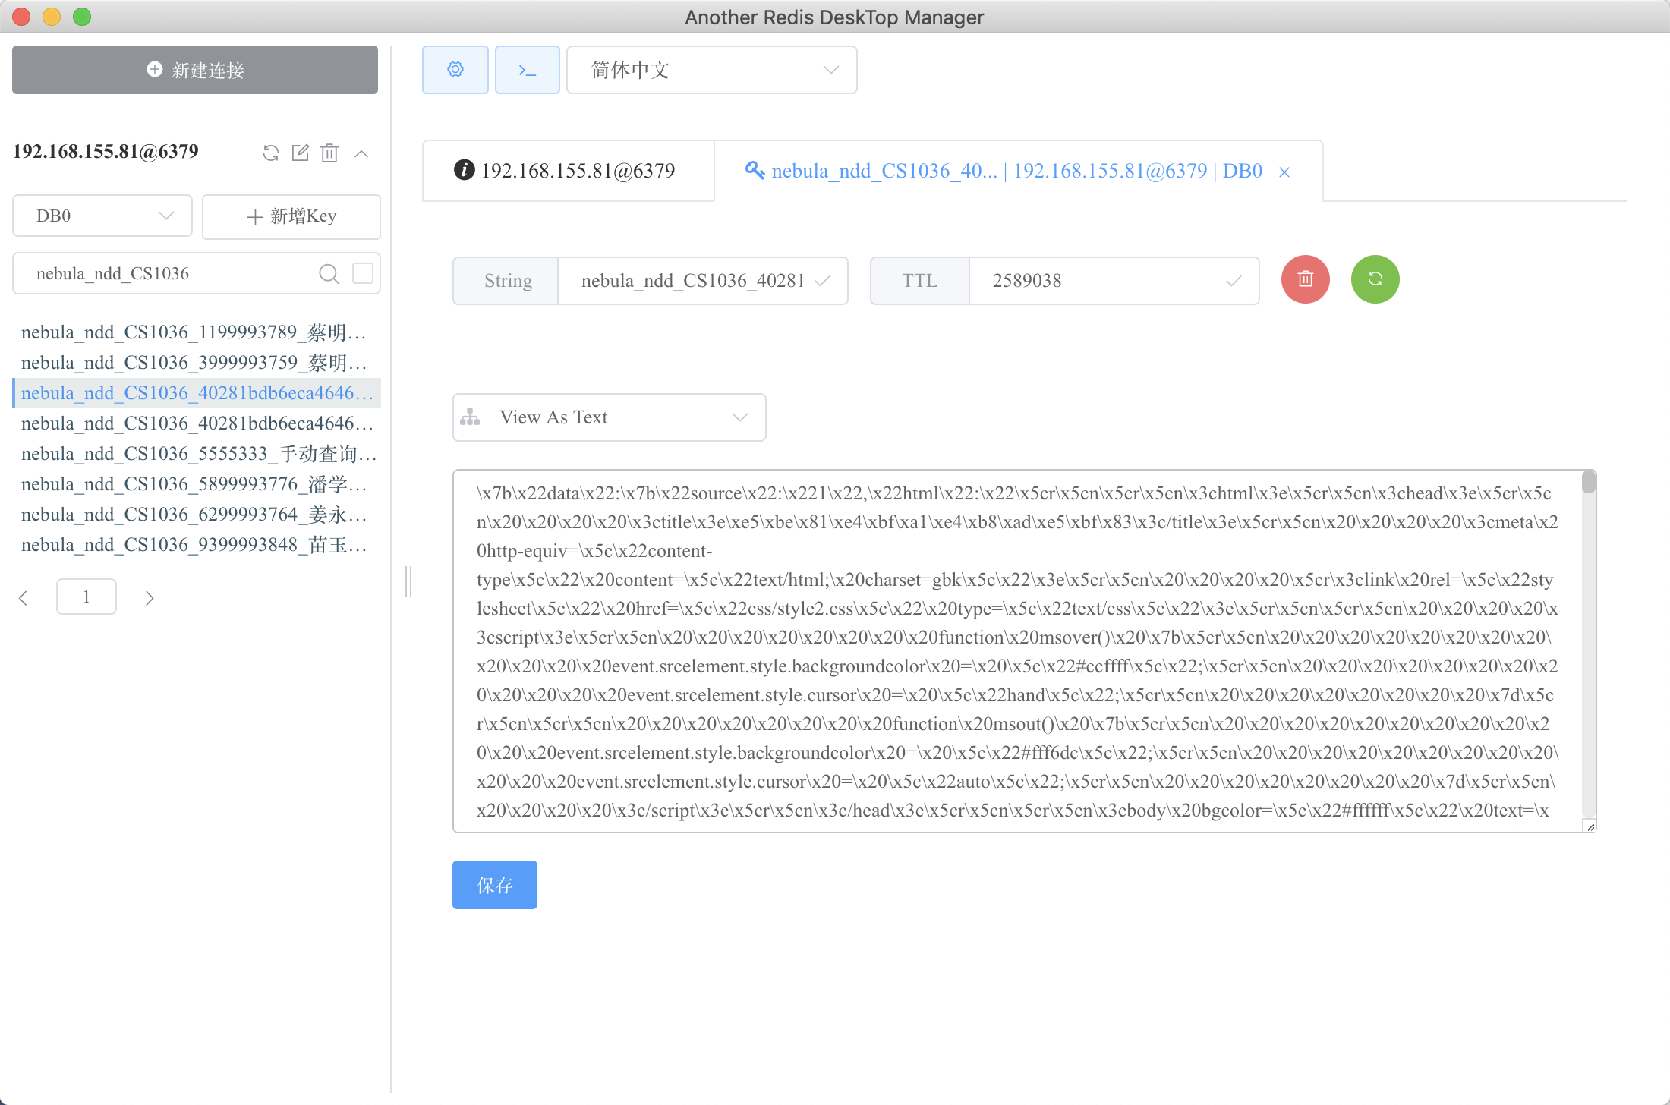1670x1105 pixels.
Task: Click the 新建连接 button
Action: [194, 70]
